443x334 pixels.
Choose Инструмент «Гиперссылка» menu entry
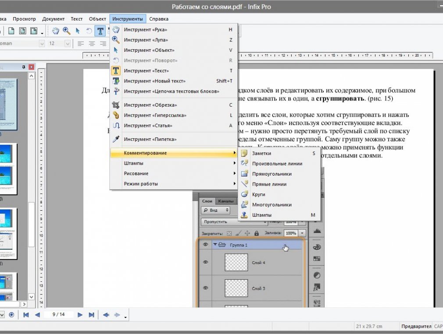[174, 115]
